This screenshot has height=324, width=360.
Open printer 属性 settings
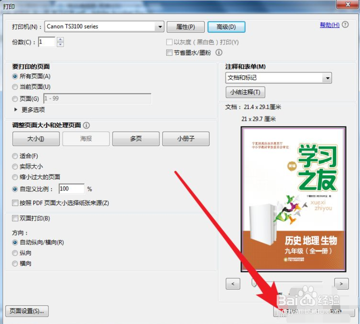coord(185,27)
